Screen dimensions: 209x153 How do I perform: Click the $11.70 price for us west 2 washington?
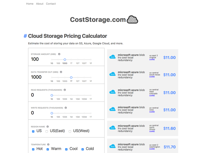pyautogui.click(x=169, y=147)
